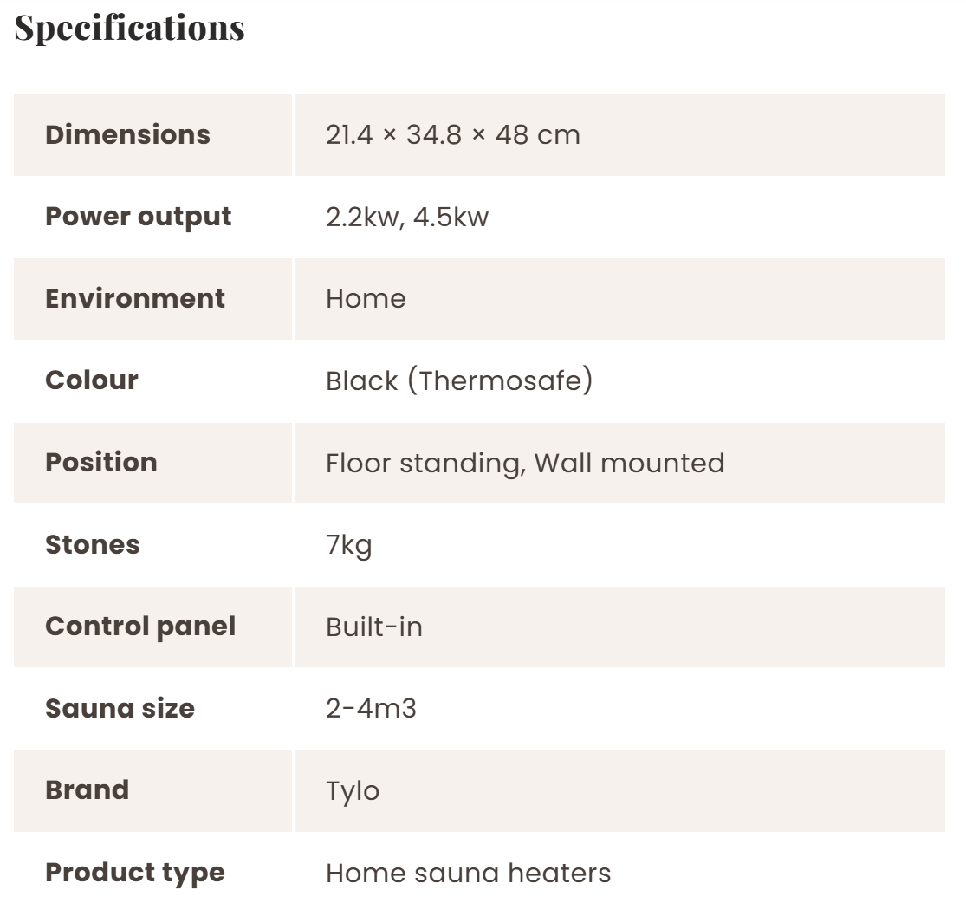Click the Power output label

[x=138, y=217]
